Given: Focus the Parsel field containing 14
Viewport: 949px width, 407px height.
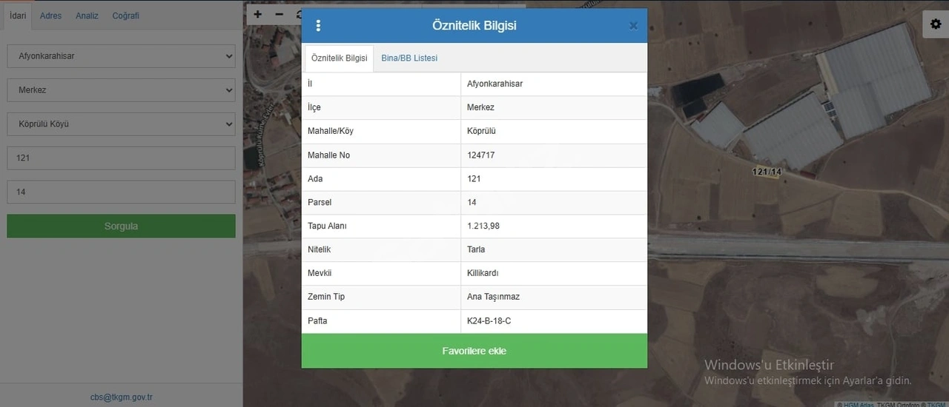Looking at the screenshot, I should click(121, 192).
